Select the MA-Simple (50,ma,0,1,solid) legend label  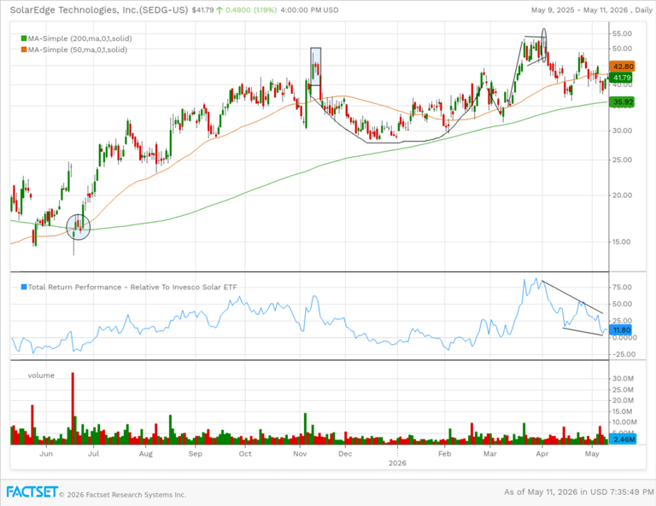[x=78, y=49]
